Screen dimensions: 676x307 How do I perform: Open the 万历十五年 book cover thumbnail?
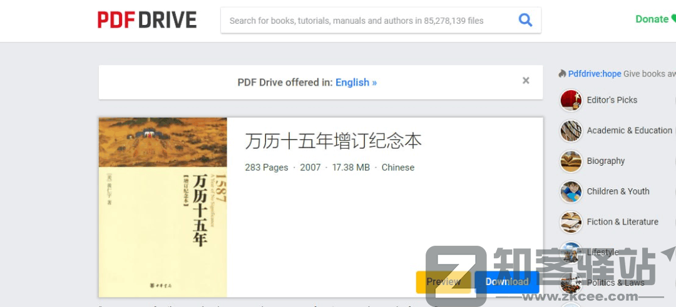[163, 207]
